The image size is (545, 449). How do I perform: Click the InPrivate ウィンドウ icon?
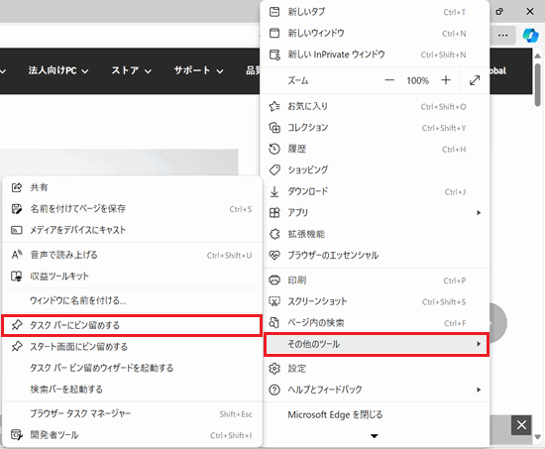274,55
